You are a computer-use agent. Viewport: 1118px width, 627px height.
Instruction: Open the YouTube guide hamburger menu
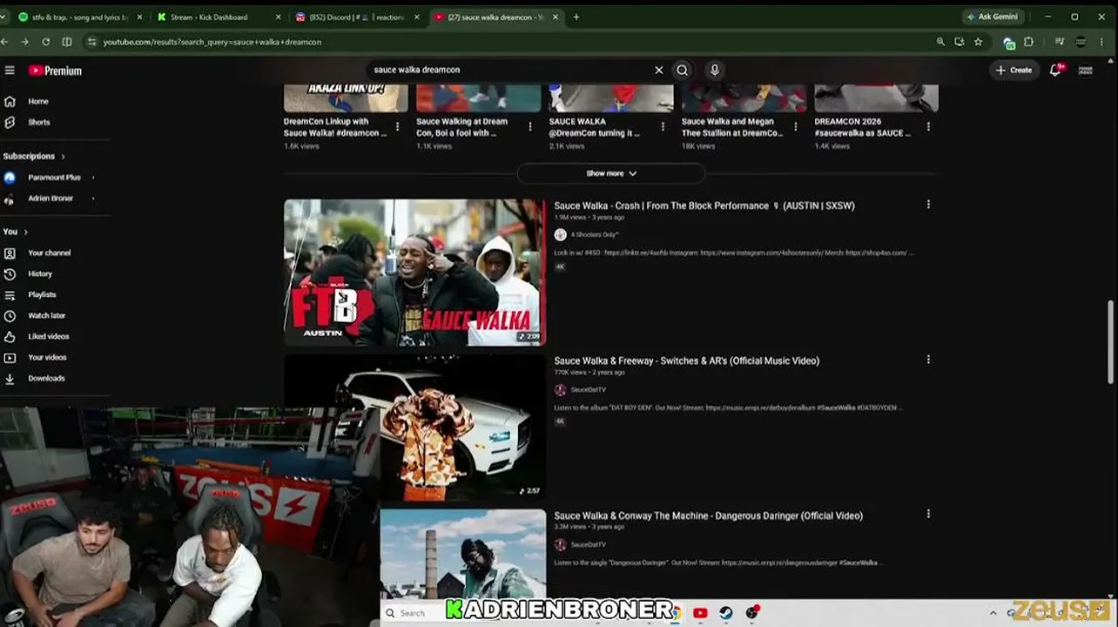point(10,71)
